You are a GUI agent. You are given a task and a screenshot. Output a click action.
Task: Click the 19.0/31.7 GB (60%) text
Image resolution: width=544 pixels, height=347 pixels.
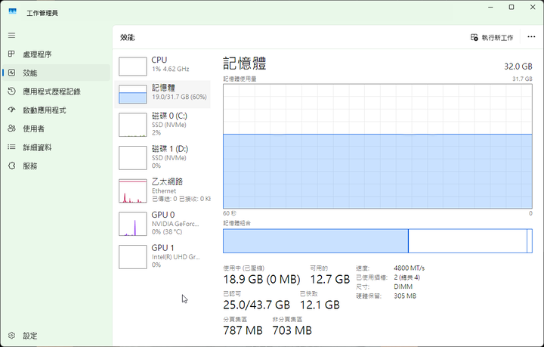pyautogui.click(x=179, y=97)
